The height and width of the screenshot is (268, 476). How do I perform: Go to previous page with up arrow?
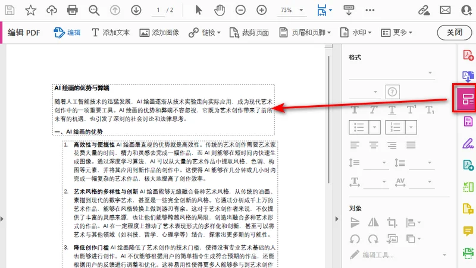[x=115, y=10]
